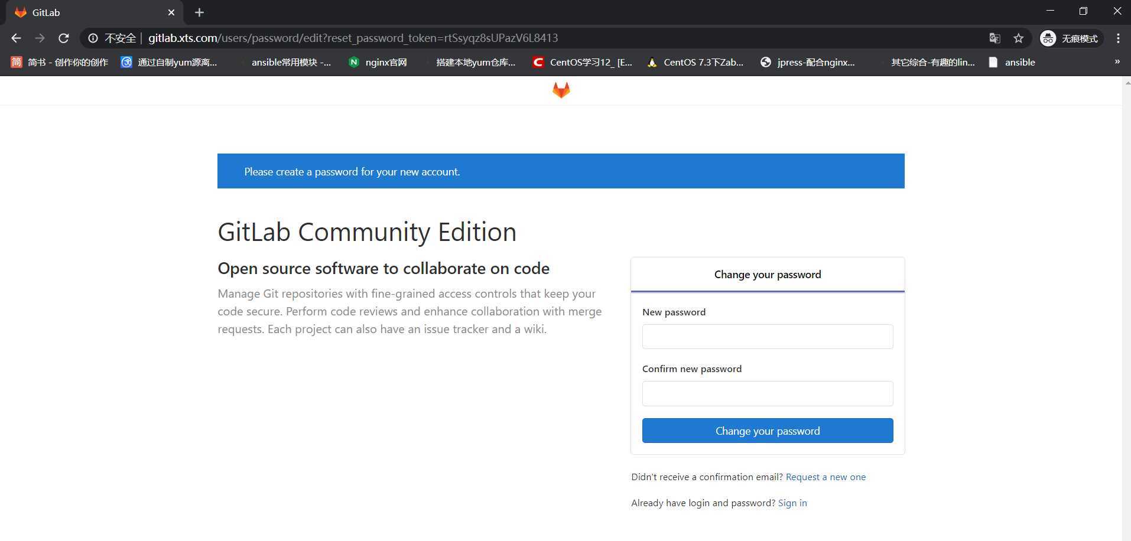
Task: Click the Sign in link
Action: [792, 503]
